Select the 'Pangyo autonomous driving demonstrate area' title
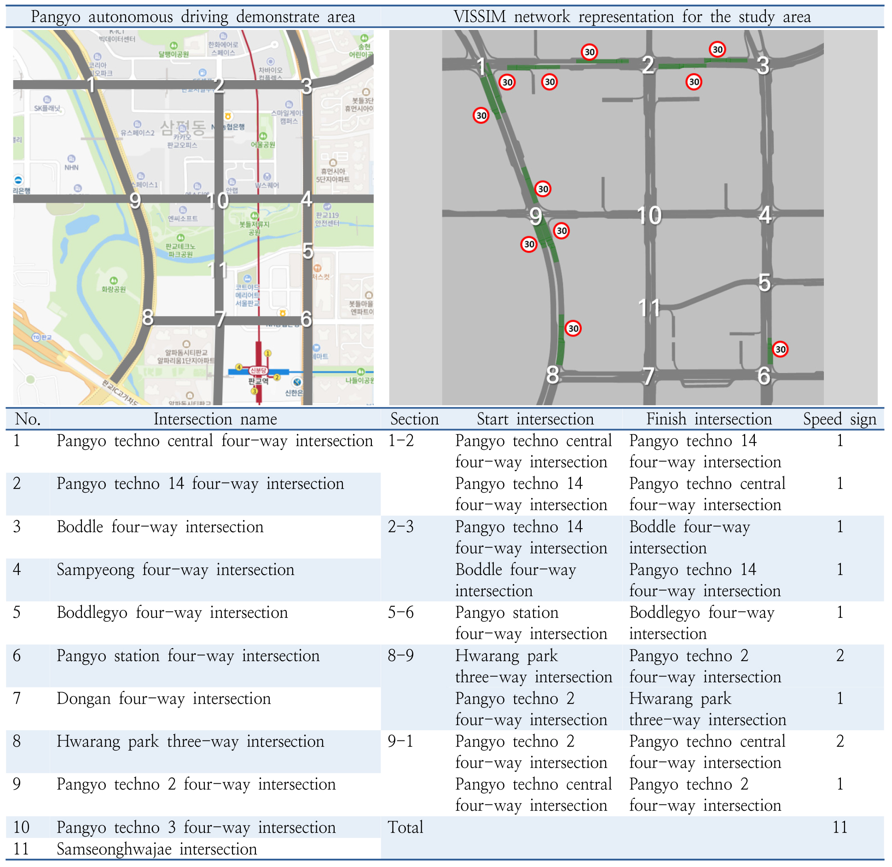Screen dimensions: 892x867 (193, 17)
